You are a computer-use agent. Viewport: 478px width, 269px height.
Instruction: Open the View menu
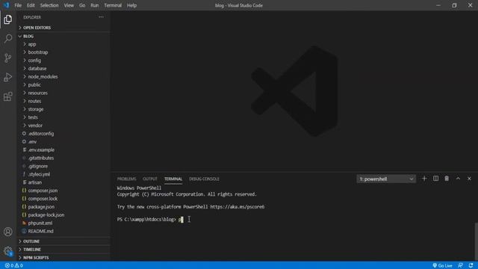pyautogui.click(x=69, y=5)
